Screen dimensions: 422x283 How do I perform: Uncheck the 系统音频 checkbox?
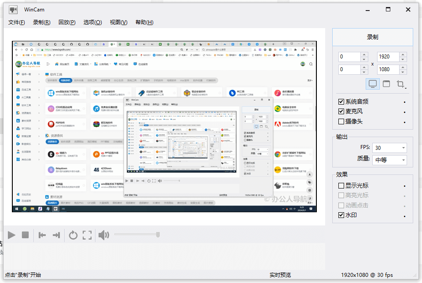(341, 101)
